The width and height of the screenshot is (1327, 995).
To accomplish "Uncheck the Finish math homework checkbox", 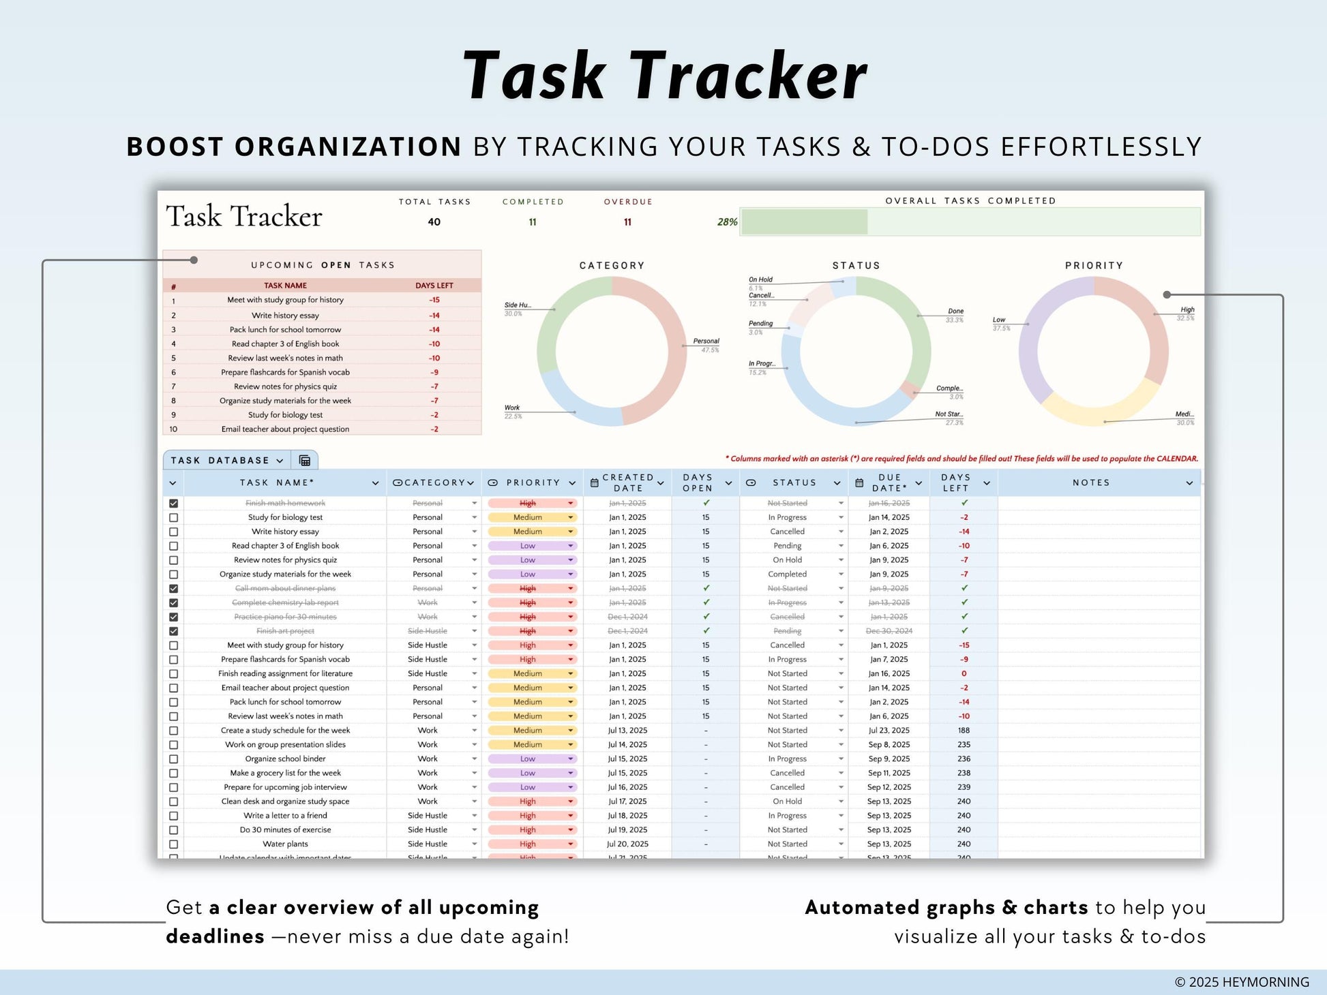I will pos(174,504).
